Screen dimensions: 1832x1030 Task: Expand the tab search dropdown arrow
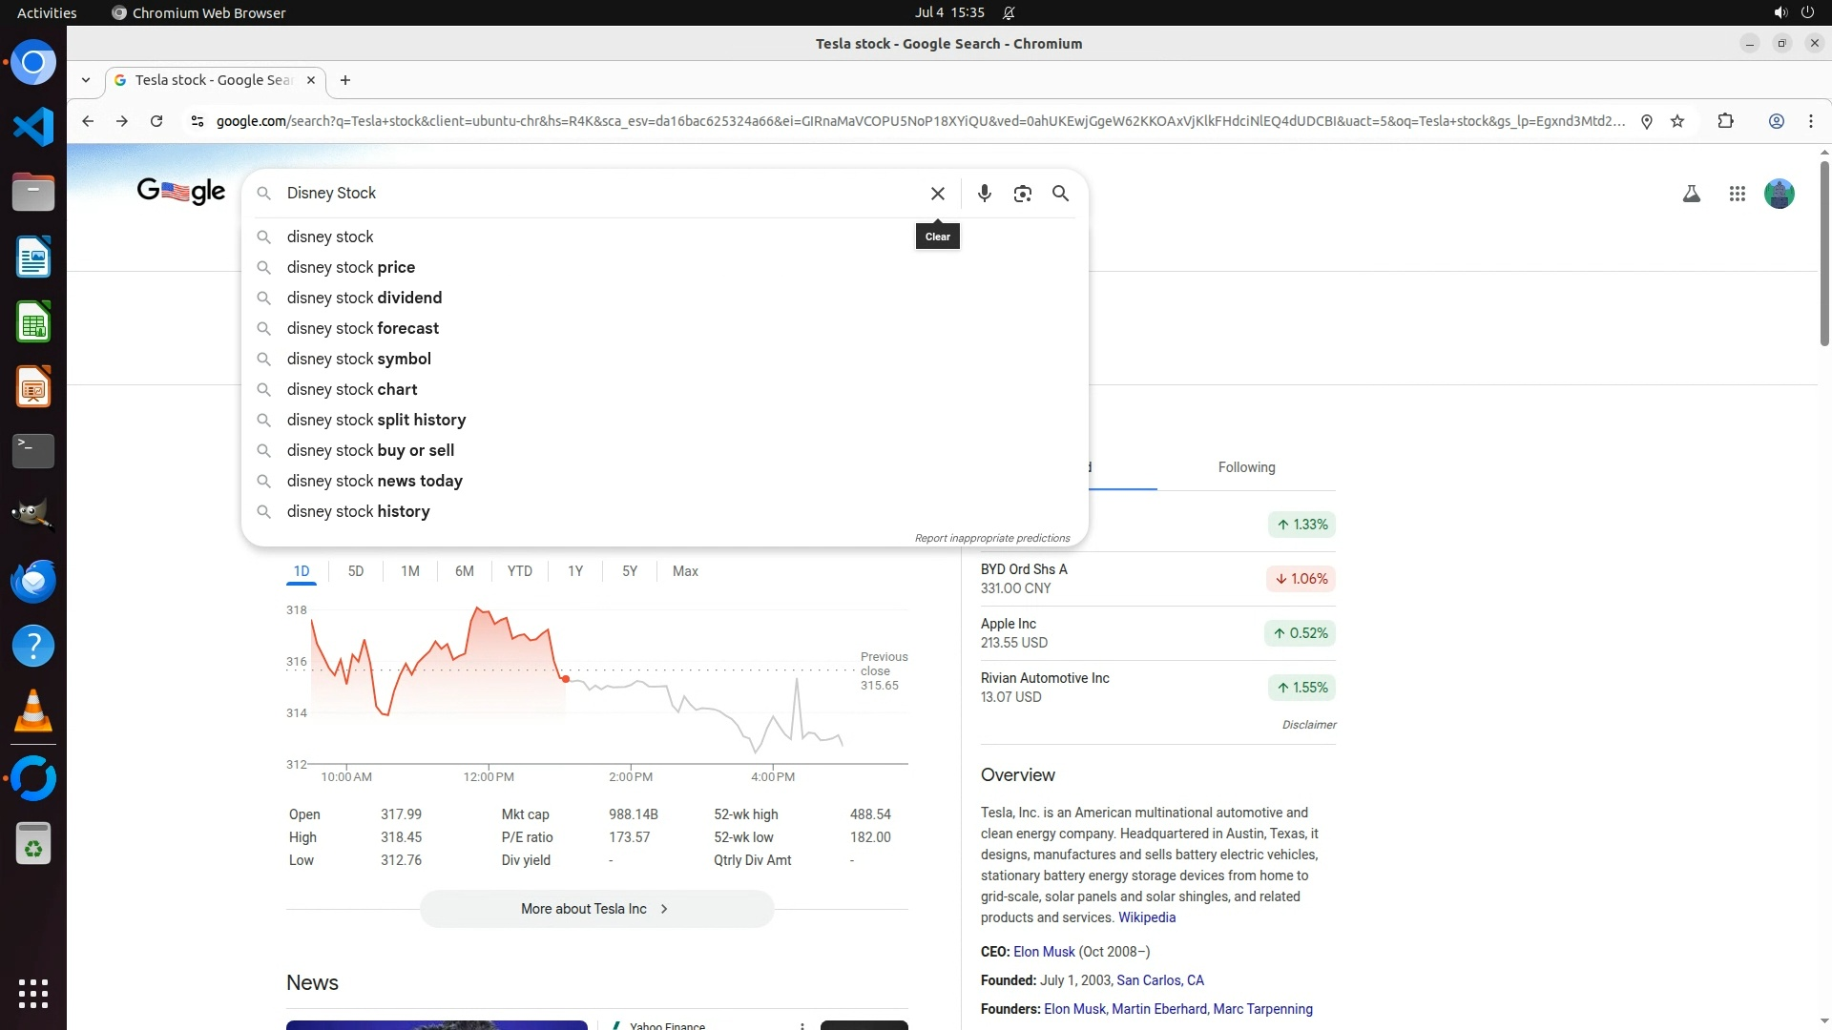click(86, 80)
